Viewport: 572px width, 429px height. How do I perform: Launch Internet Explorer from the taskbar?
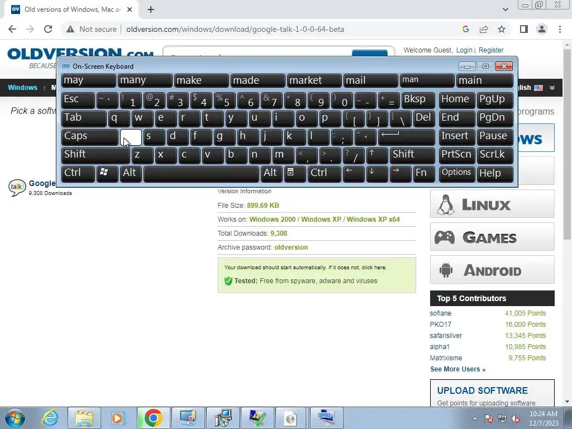(50, 418)
